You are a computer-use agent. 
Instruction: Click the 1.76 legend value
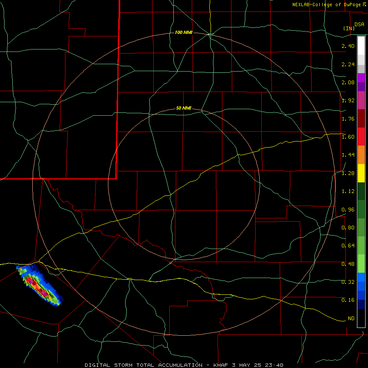point(348,119)
